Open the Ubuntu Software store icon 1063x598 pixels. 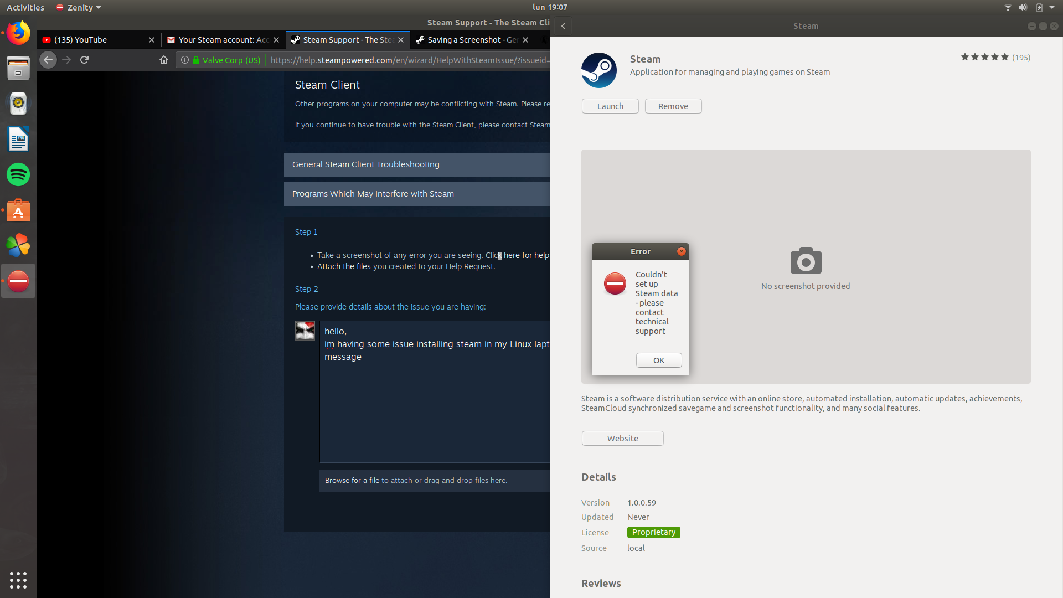(x=18, y=210)
